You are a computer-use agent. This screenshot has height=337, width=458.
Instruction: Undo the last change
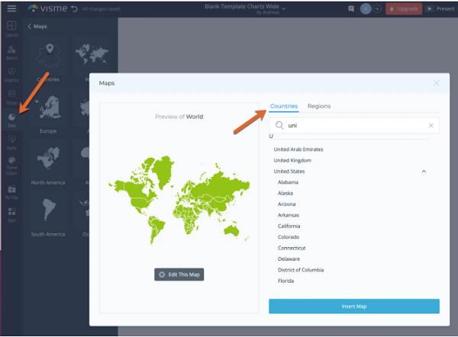point(75,9)
